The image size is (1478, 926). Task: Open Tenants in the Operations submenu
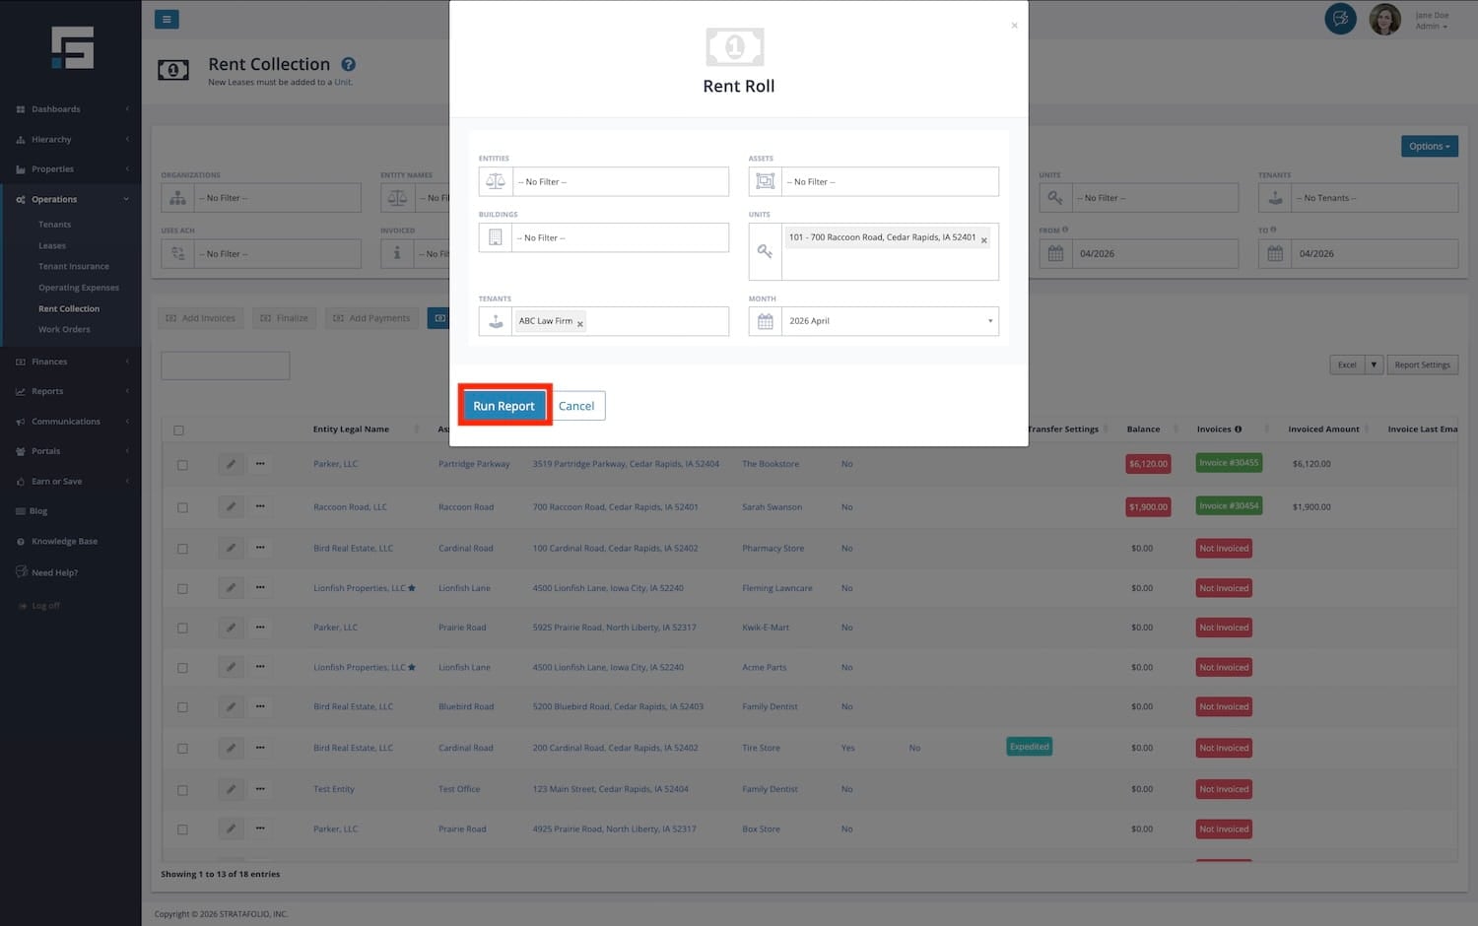point(54,225)
